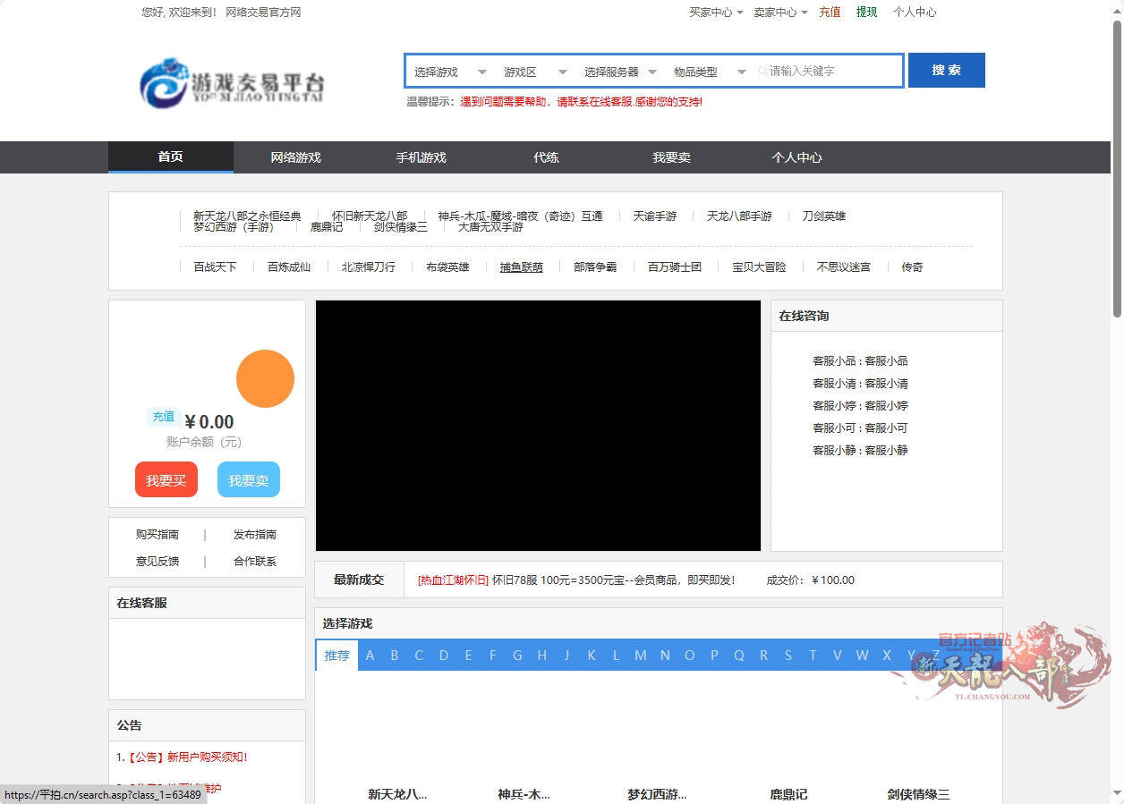This screenshot has width=1124, height=804.
Task: Click the keyword search input field
Action: click(x=832, y=72)
